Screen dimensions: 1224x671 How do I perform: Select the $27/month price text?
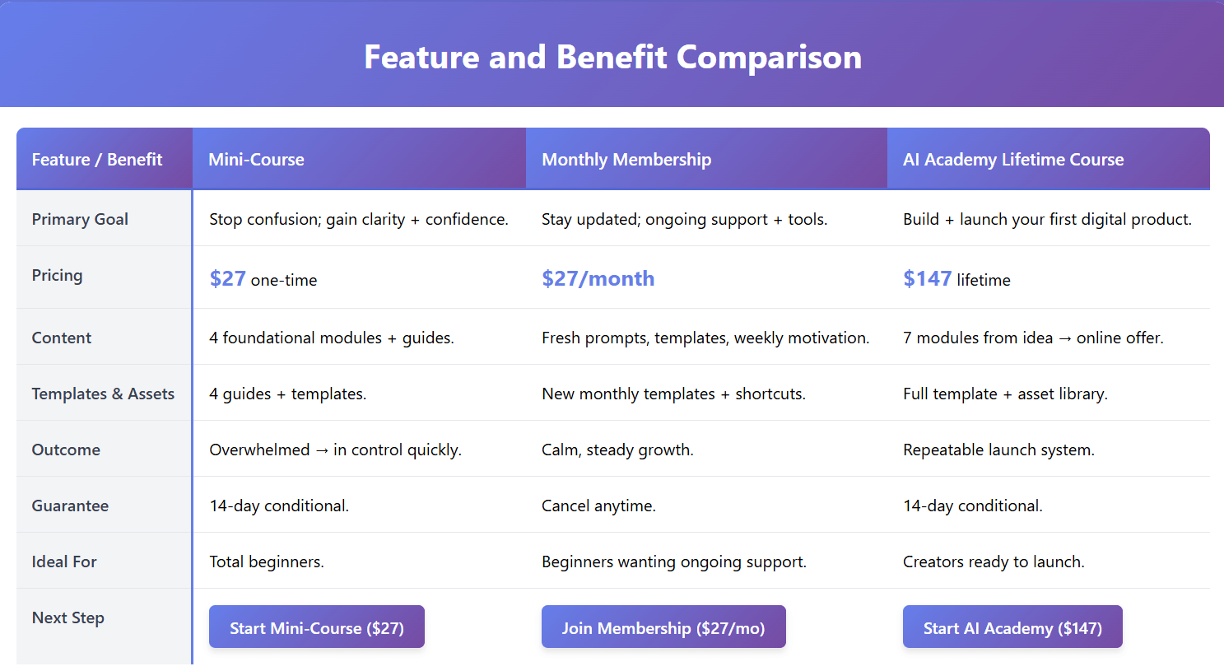pyautogui.click(x=598, y=279)
